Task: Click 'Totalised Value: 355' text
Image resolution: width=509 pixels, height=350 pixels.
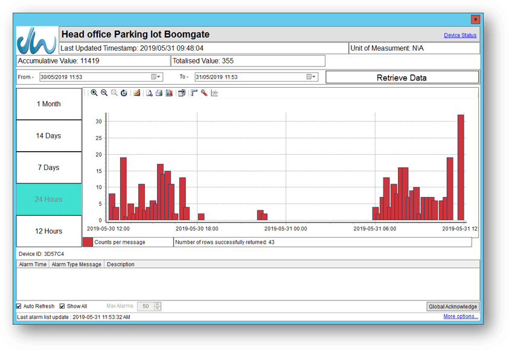Action: coord(203,61)
